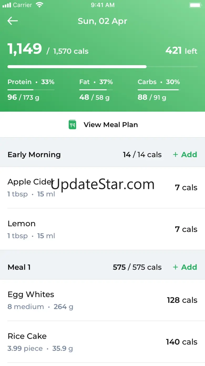The image size is (205, 366).
Task: Tap the green meal plan icon
Action: click(x=72, y=125)
